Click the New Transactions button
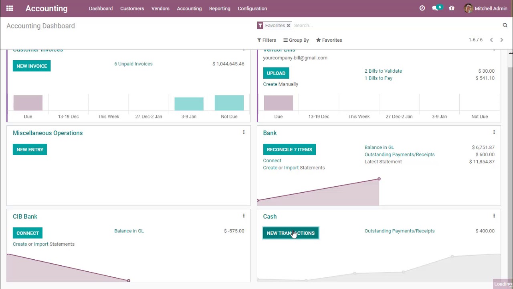 291,233
